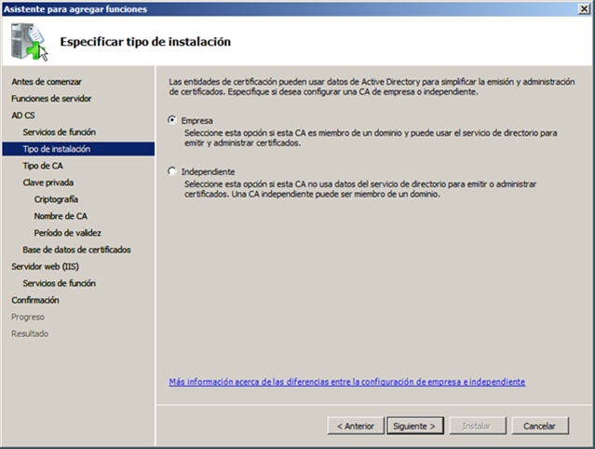Open link about empresa e independiente differences
The width and height of the screenshot is (595, 449).
(x=346, y=382)
